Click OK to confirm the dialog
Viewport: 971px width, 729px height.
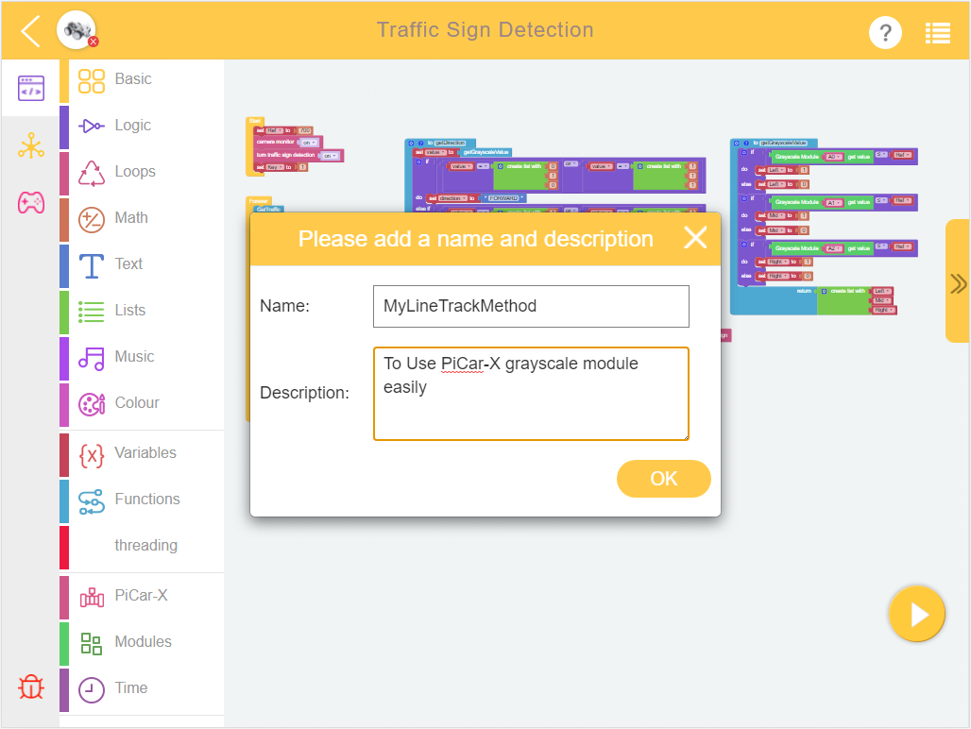(x=663, y=479)
